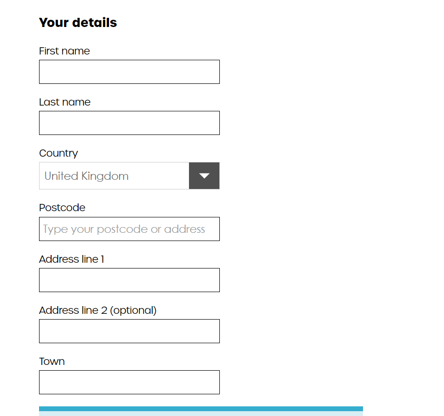
Task: Click the 'Postcode' label text
Action: click(62, 208)
